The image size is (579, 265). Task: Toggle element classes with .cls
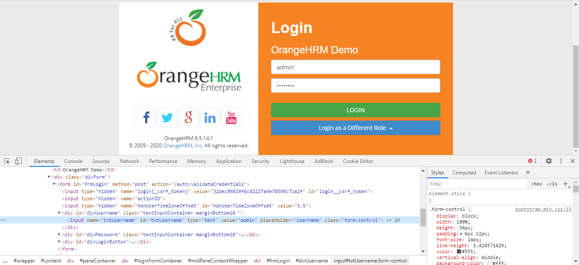click(552, 183)
